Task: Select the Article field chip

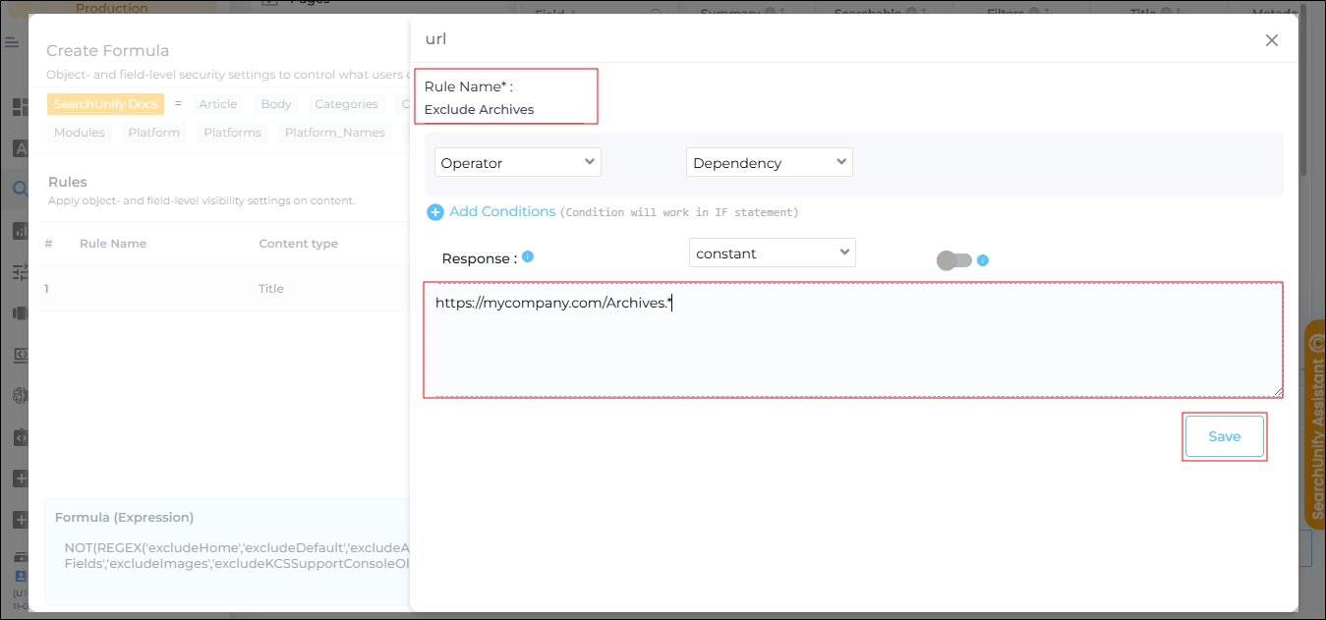Action: [217, 104]
